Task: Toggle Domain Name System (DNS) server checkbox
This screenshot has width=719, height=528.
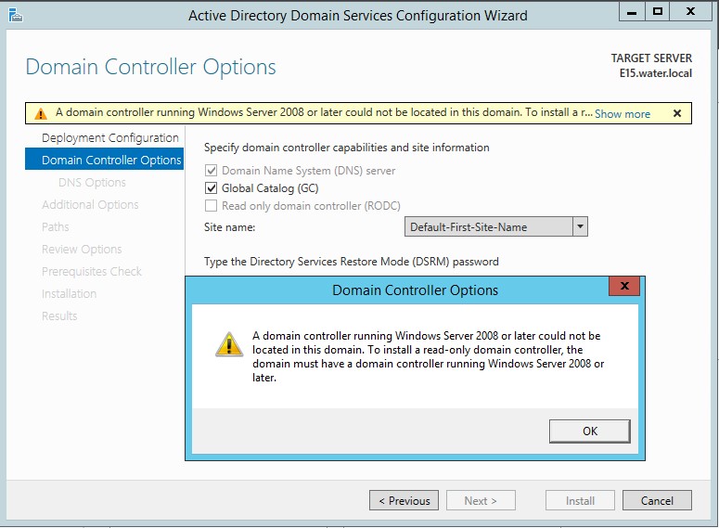Action: pyautogui.click(x=211, y=171)
